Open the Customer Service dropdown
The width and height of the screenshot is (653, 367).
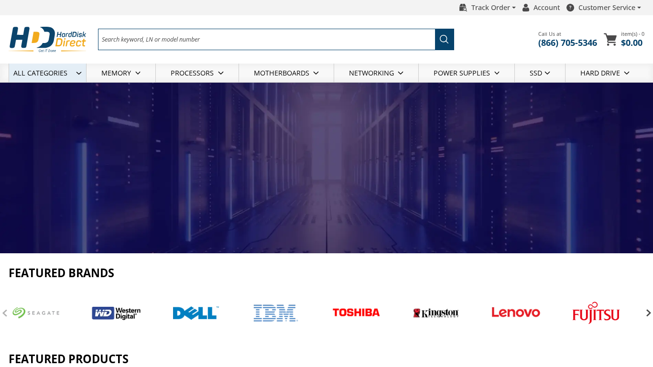tap(607, 7)
